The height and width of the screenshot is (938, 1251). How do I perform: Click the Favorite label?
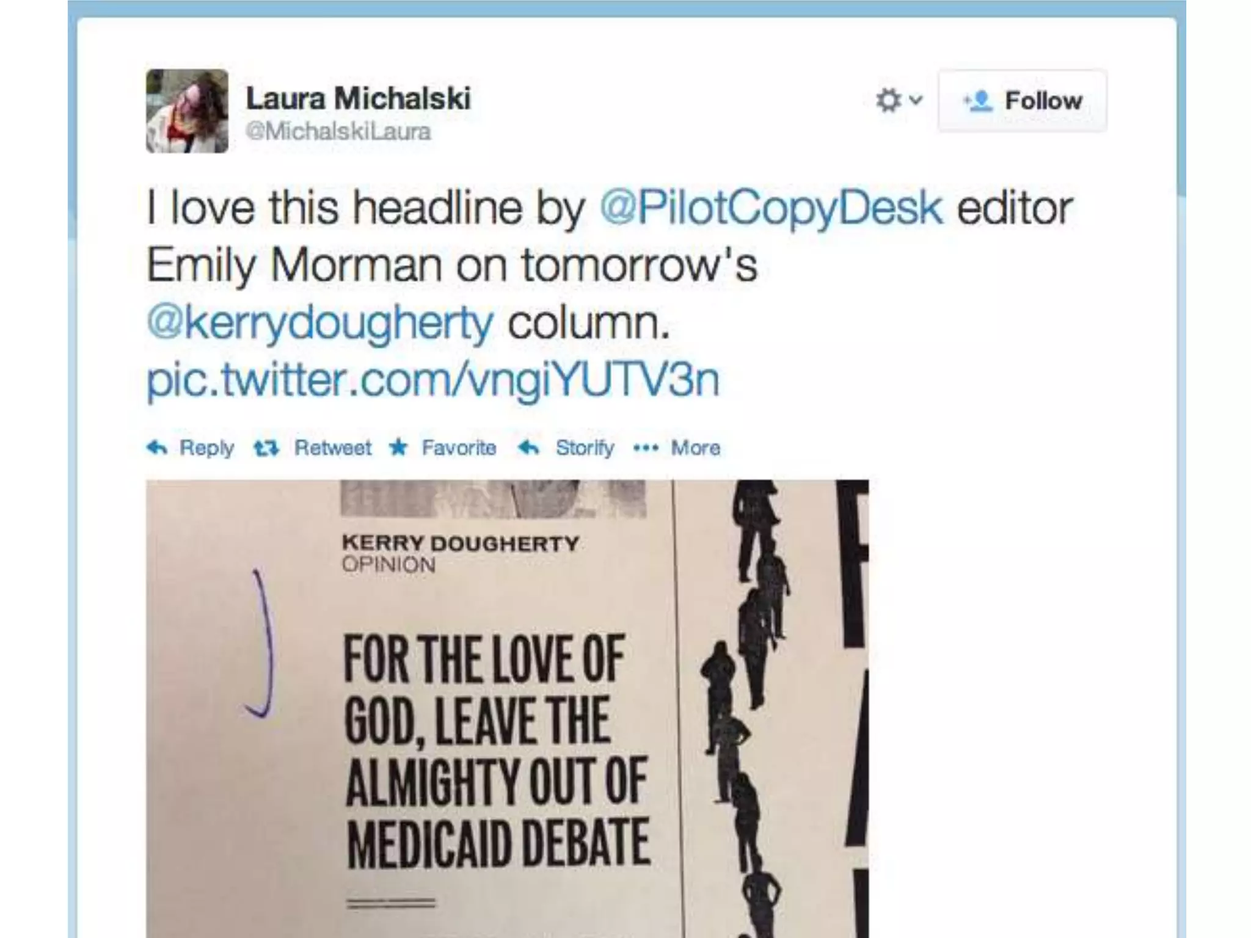(459, 448)
